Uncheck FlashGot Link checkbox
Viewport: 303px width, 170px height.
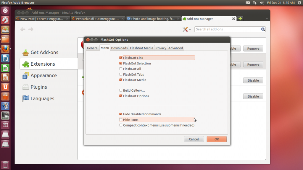(x=121, y=58)
